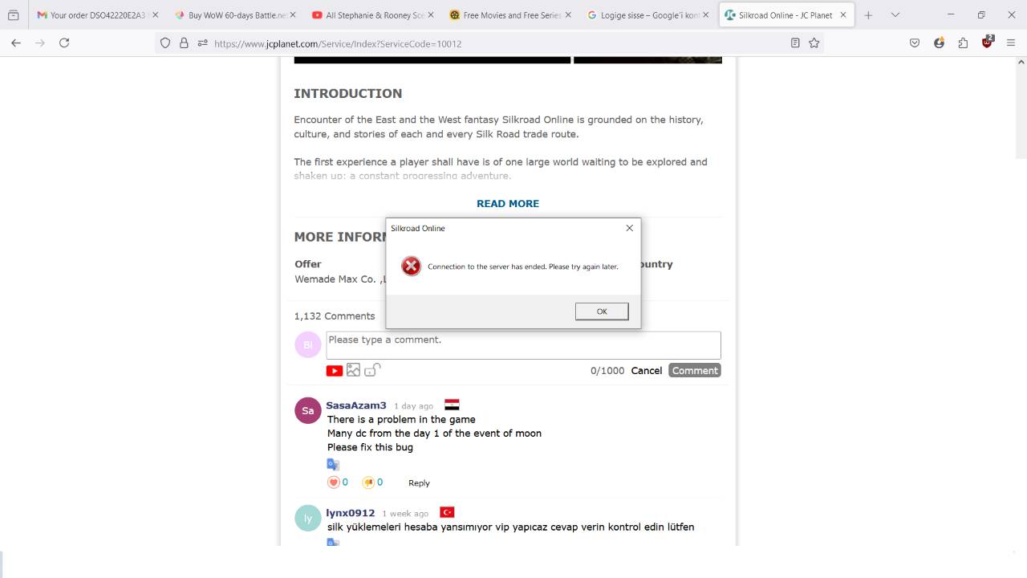
Task: Click the site padlock security icon
Action: pos(184,43)
